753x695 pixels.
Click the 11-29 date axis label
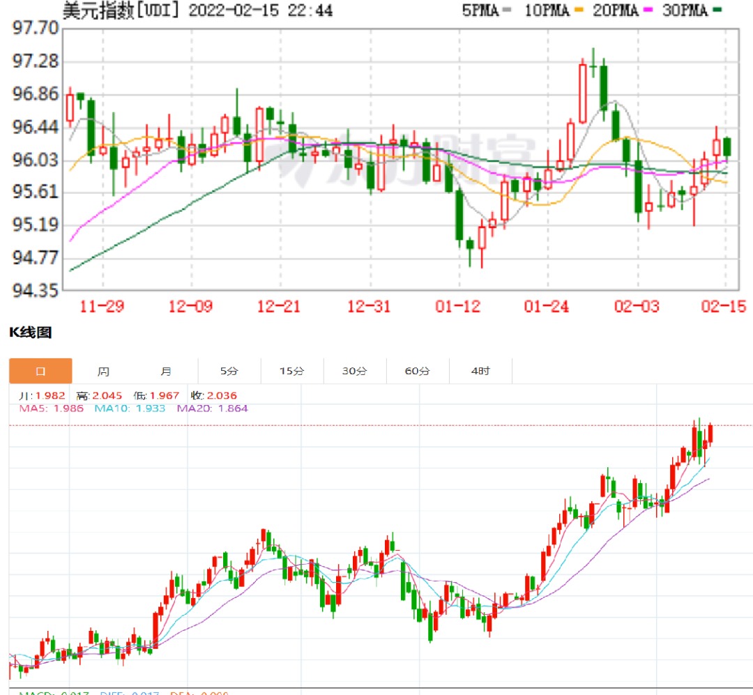click(x=102, y=307)
